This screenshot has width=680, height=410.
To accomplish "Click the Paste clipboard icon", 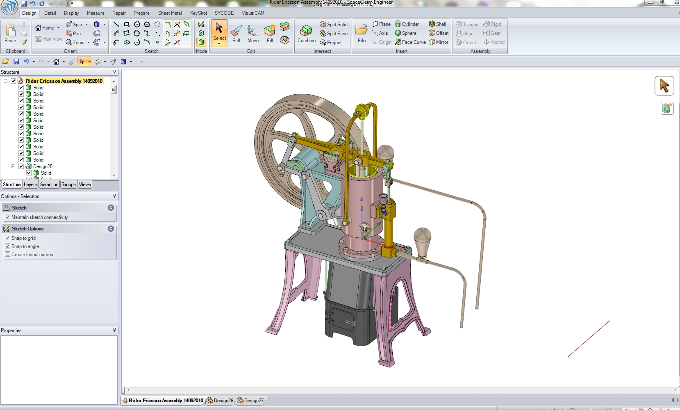I will click(x=10, y=33).
